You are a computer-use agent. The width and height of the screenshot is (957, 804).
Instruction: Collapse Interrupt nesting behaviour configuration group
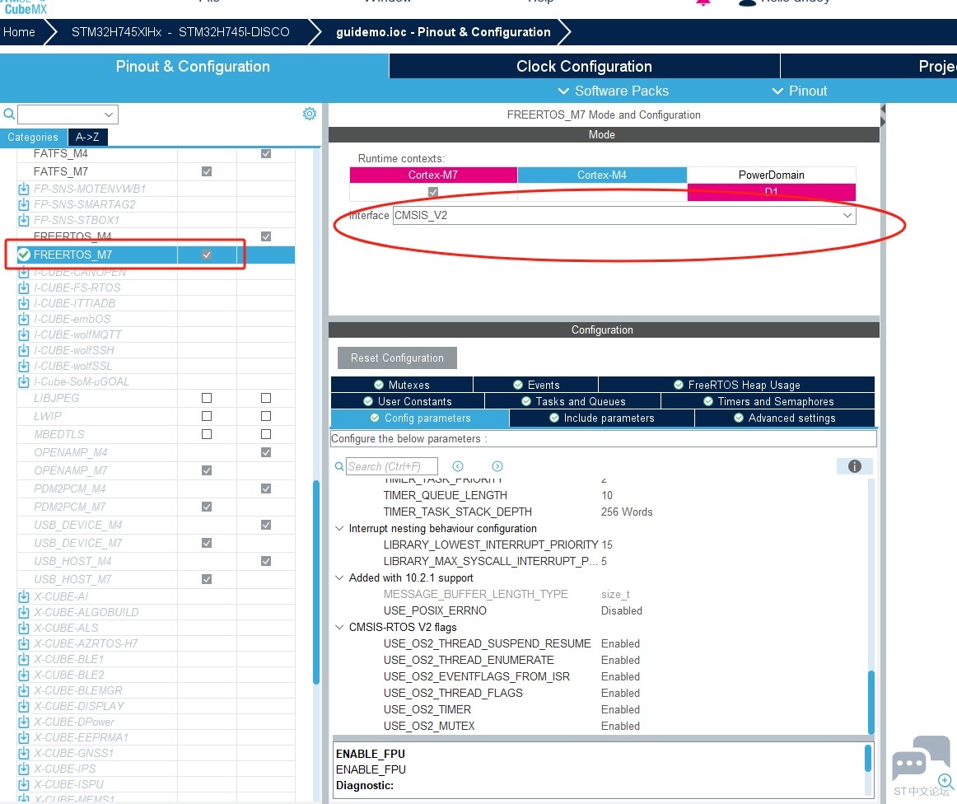pos(339,529)
